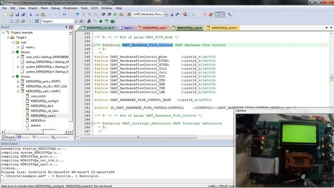The height and width of the screenshot is (188, 334).
Task: Click the Manage Project Items icon
Action: 89,21
